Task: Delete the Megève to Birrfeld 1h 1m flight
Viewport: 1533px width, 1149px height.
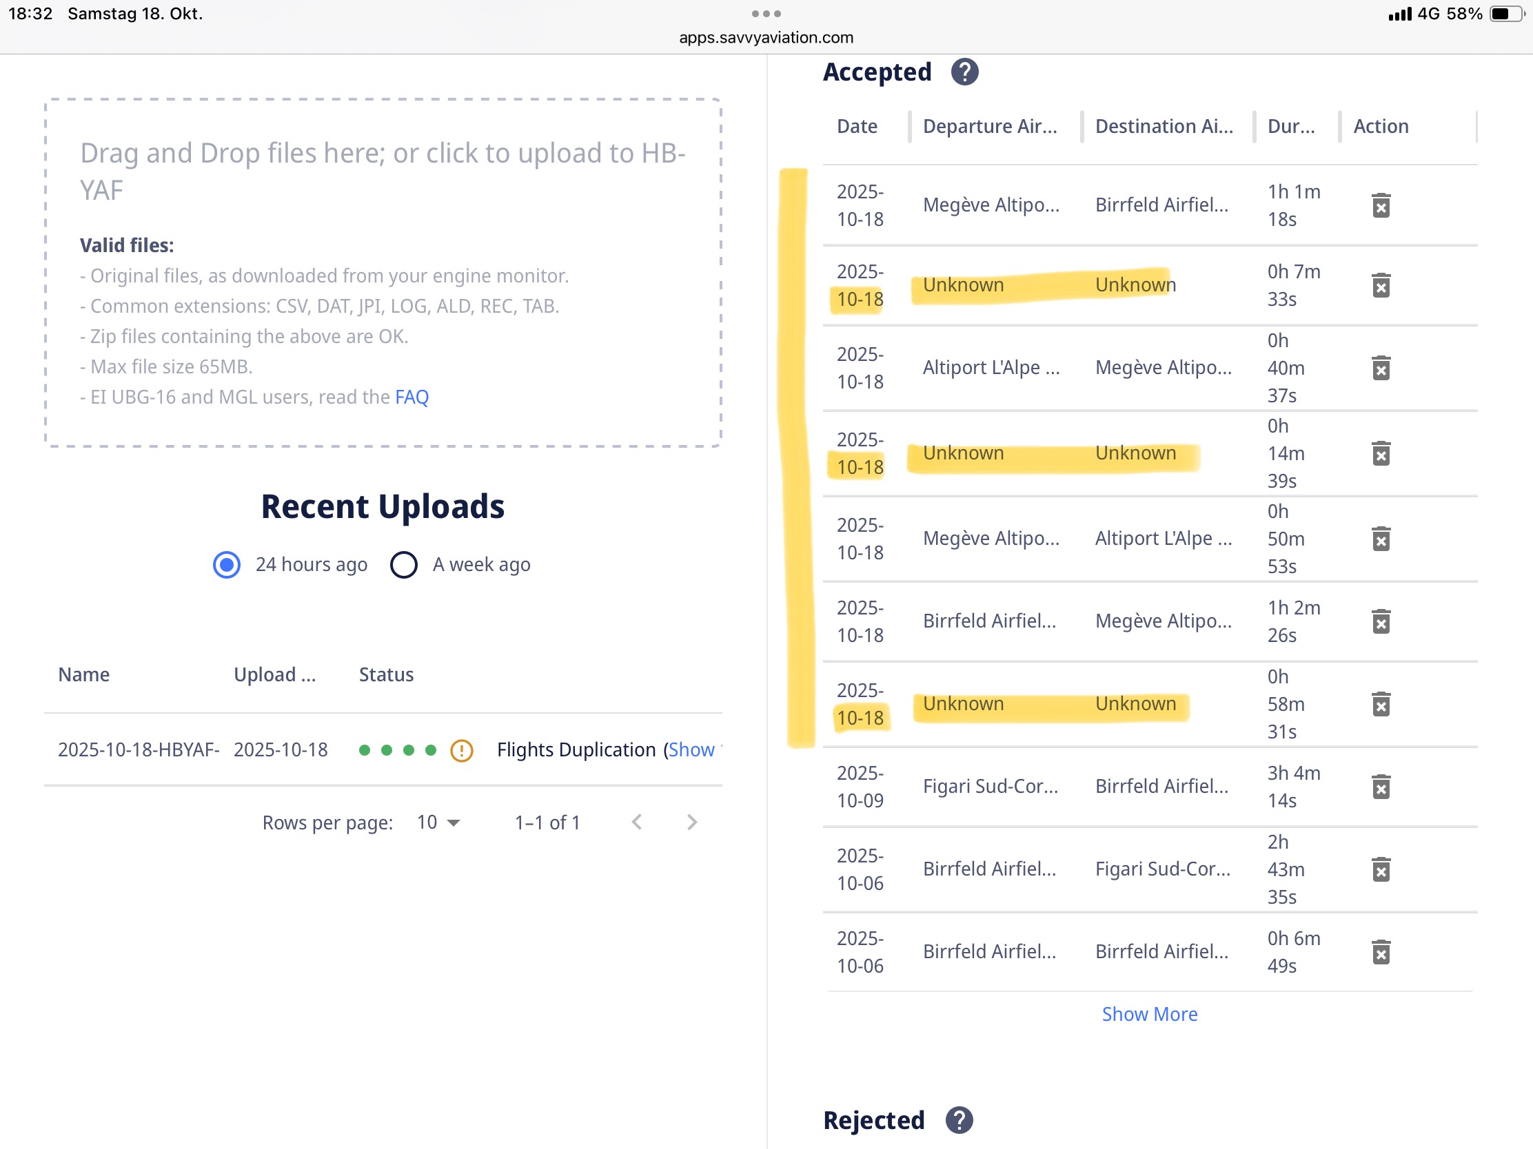Action: 1381,206
